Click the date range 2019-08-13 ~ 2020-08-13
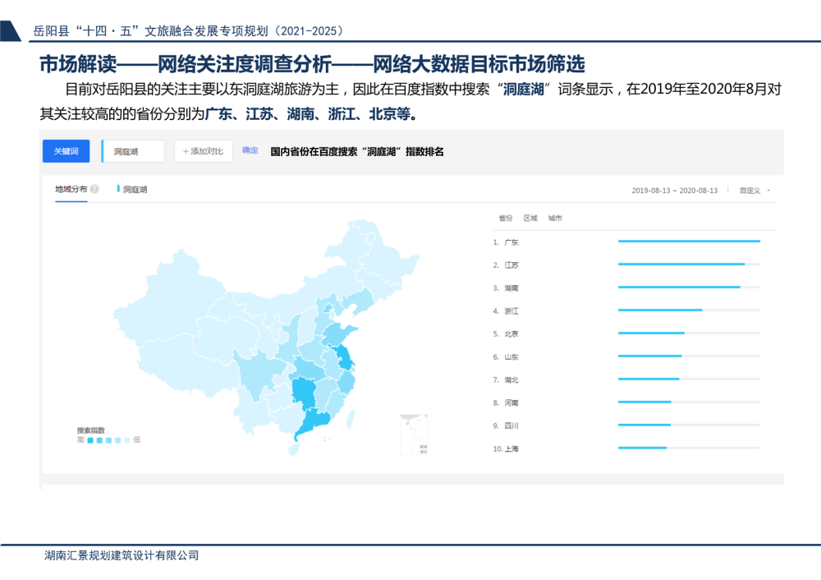Viewport: 821px width, 580px height. click(674, 191)
